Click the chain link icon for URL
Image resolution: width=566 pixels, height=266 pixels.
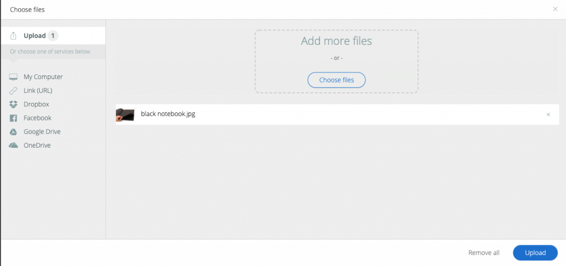(x=13, y=91)
